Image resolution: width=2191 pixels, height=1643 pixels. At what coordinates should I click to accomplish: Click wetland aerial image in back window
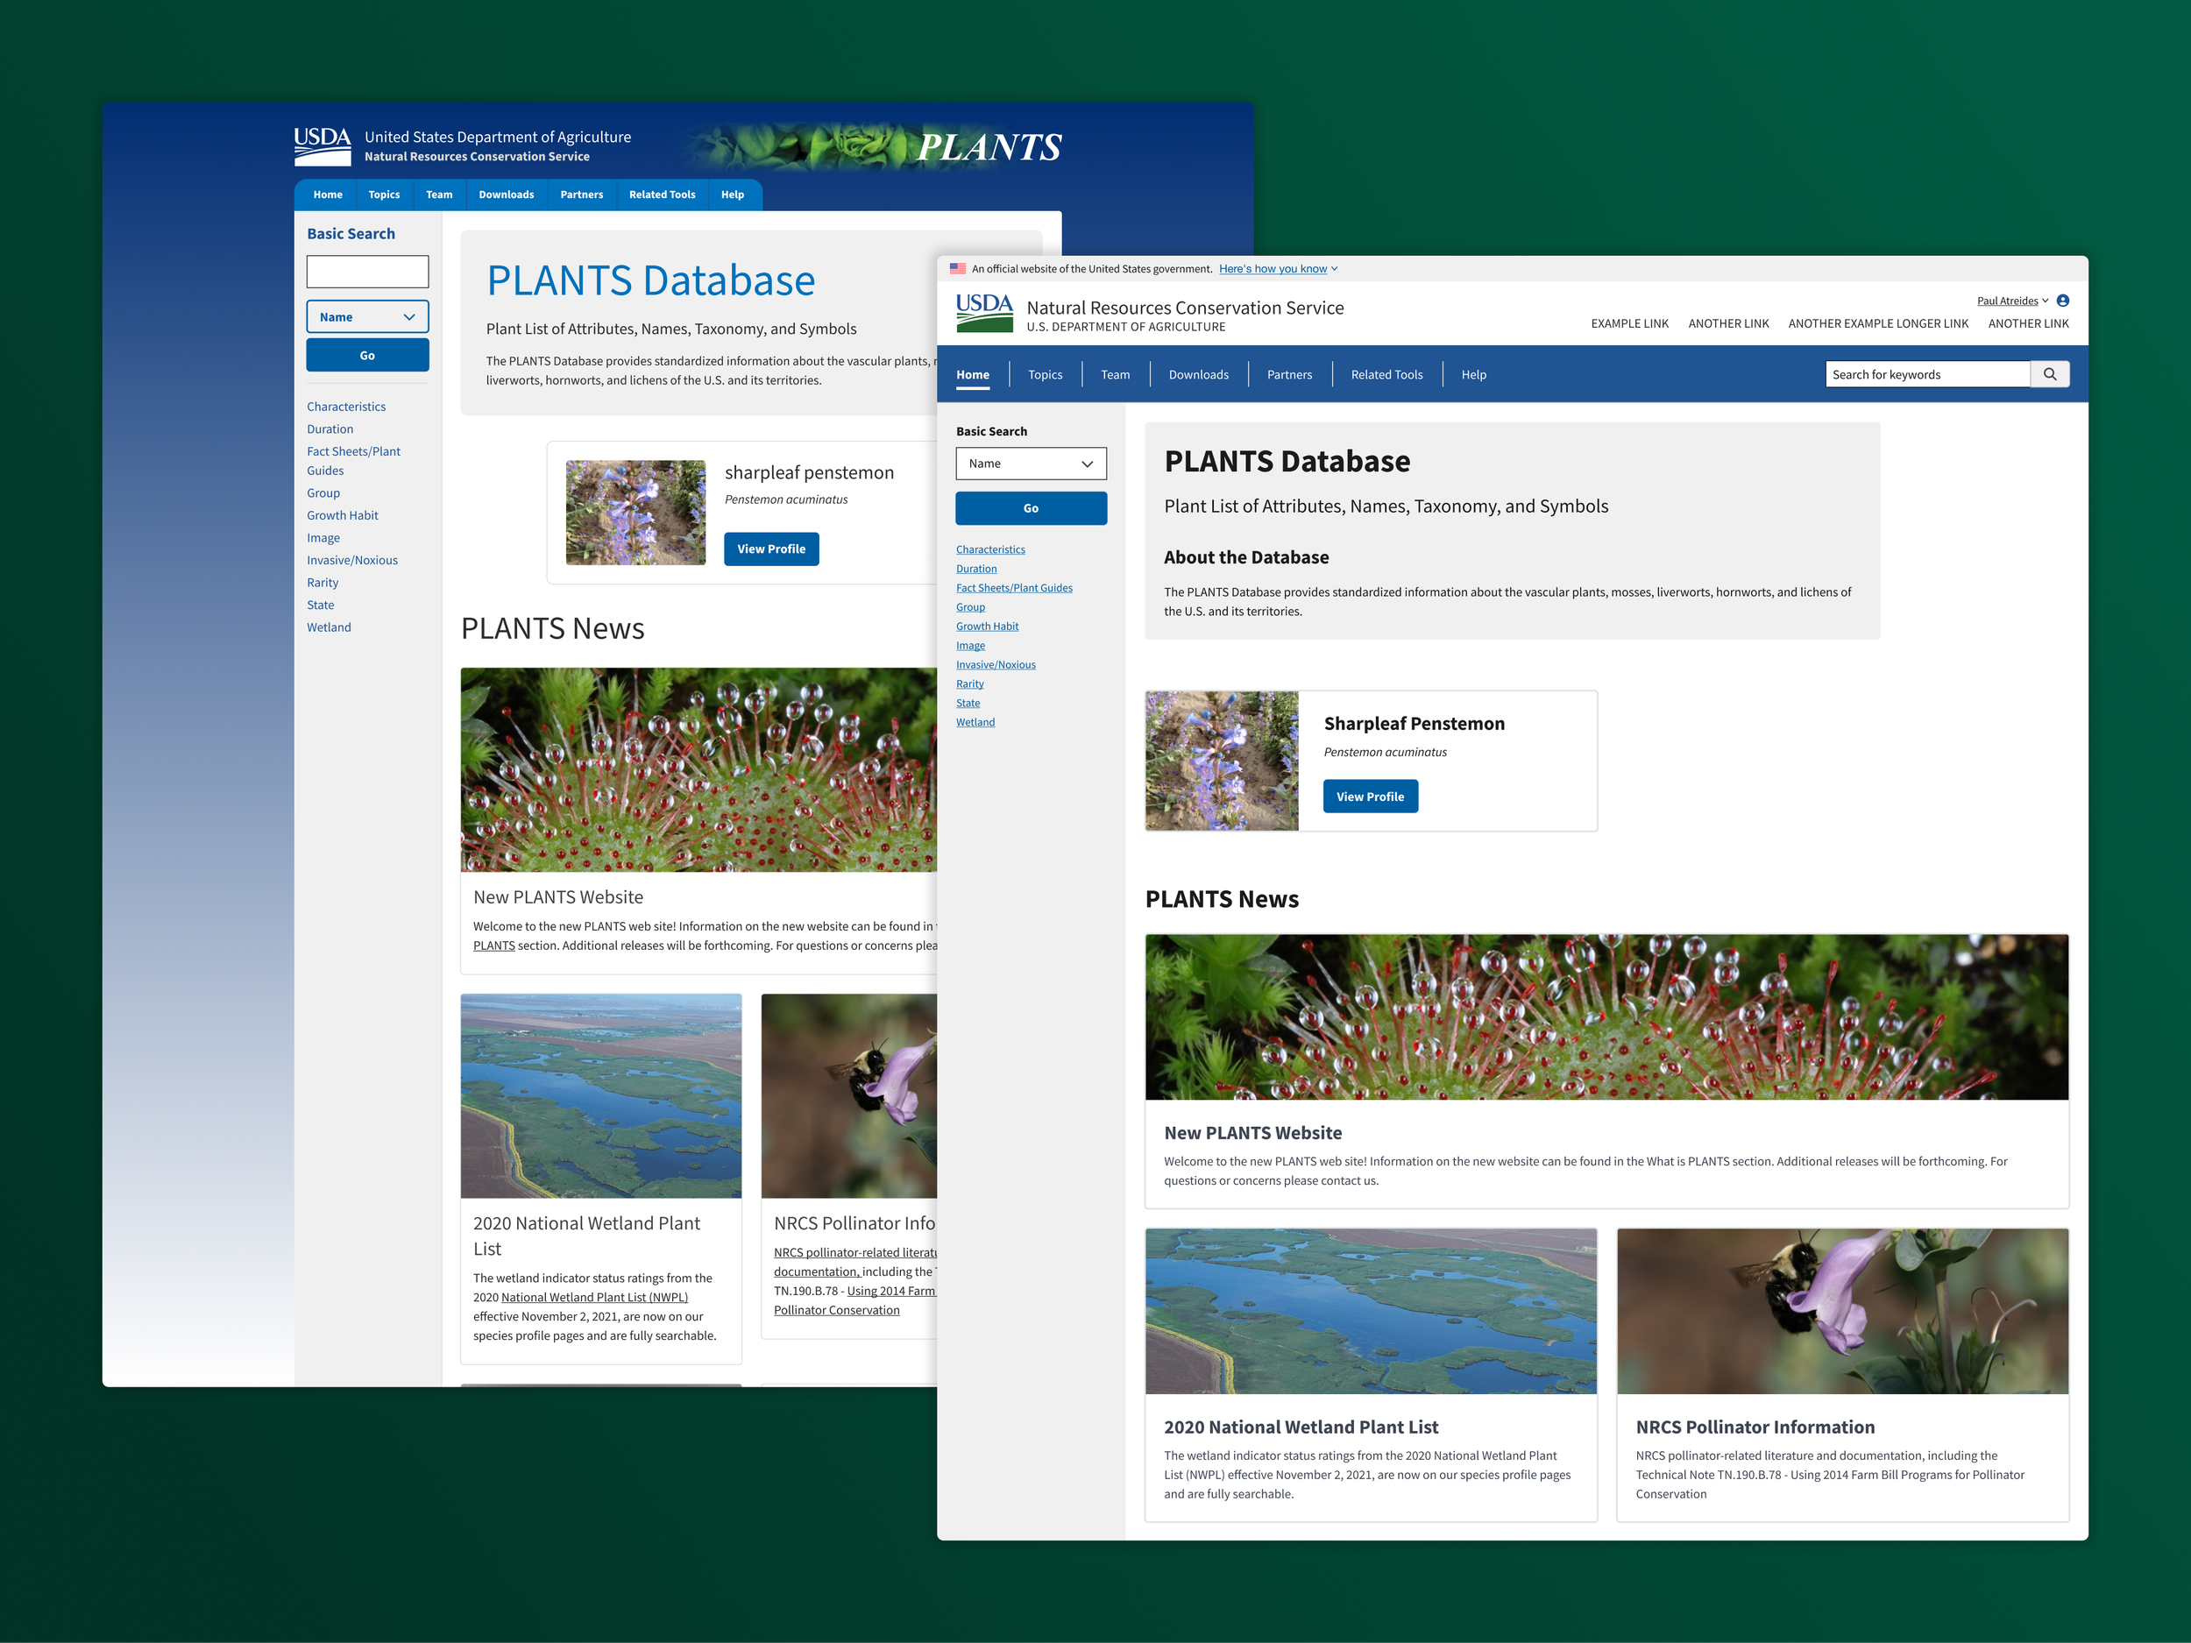coord(601,1096)
